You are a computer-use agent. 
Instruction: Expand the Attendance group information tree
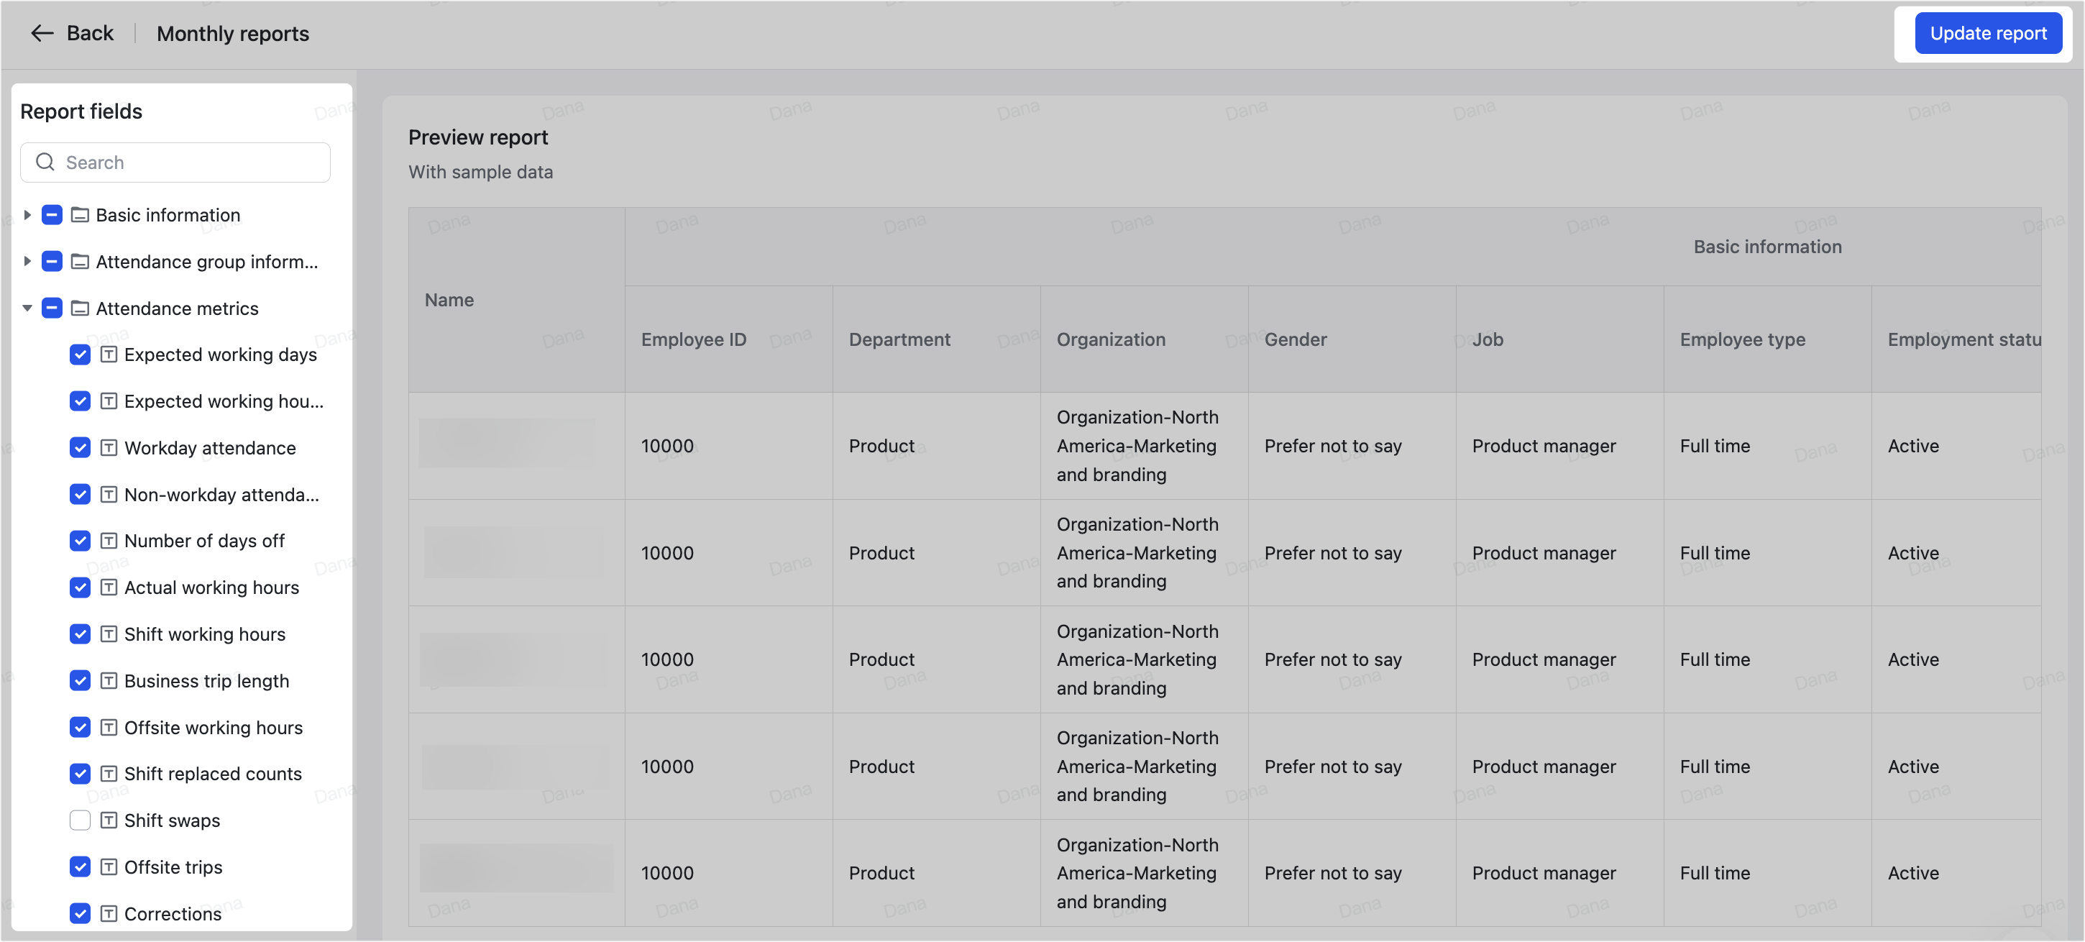click(x=27, y=262)
